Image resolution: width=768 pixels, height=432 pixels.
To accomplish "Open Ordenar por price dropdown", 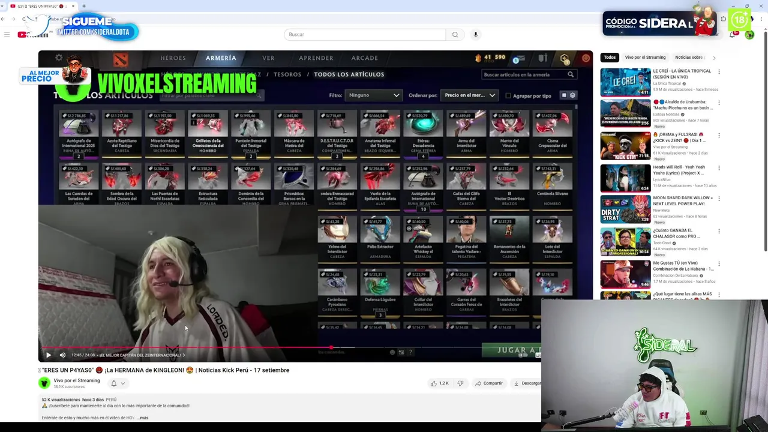I will click(x=469, y=95).
